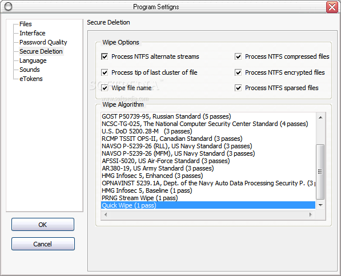Image resolution: width=341 pixels, height=276 pixels.
Task: Click the algorithm list scroll-down arrow
Action: point(320,205)
